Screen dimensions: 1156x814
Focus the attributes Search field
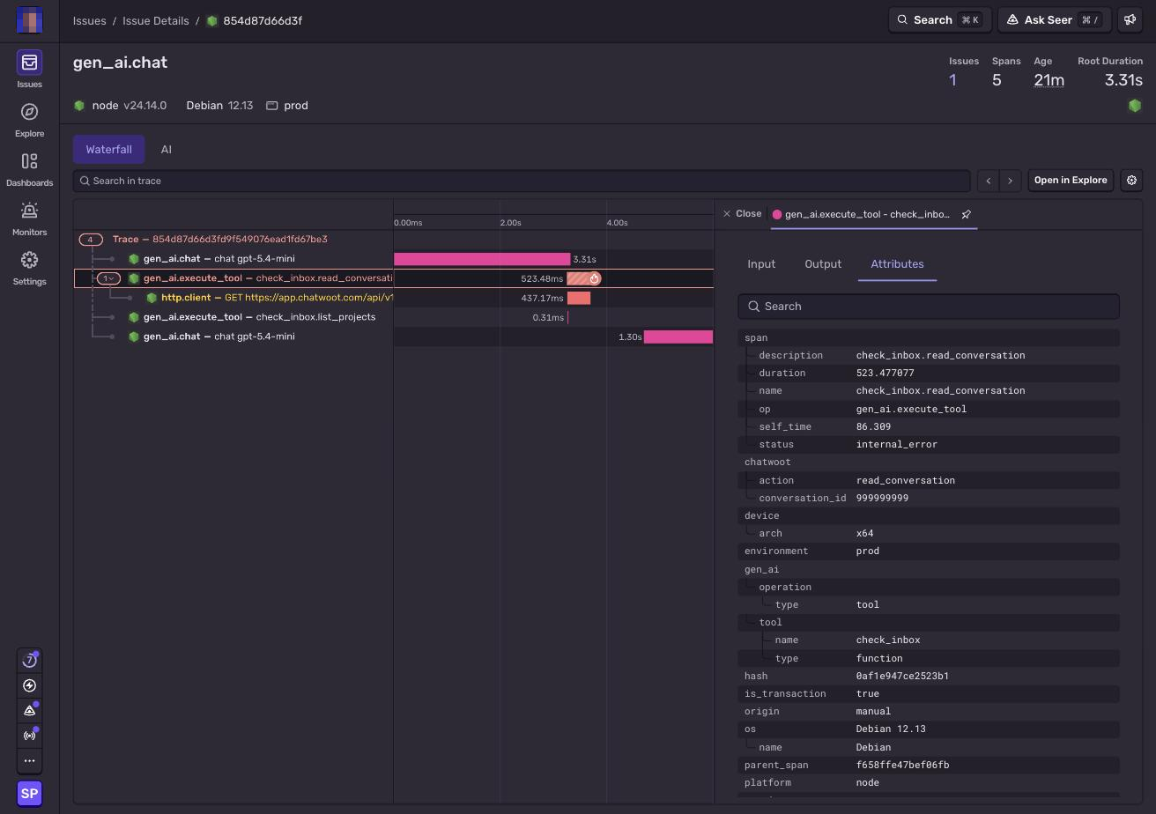click(x=929, y=307)
